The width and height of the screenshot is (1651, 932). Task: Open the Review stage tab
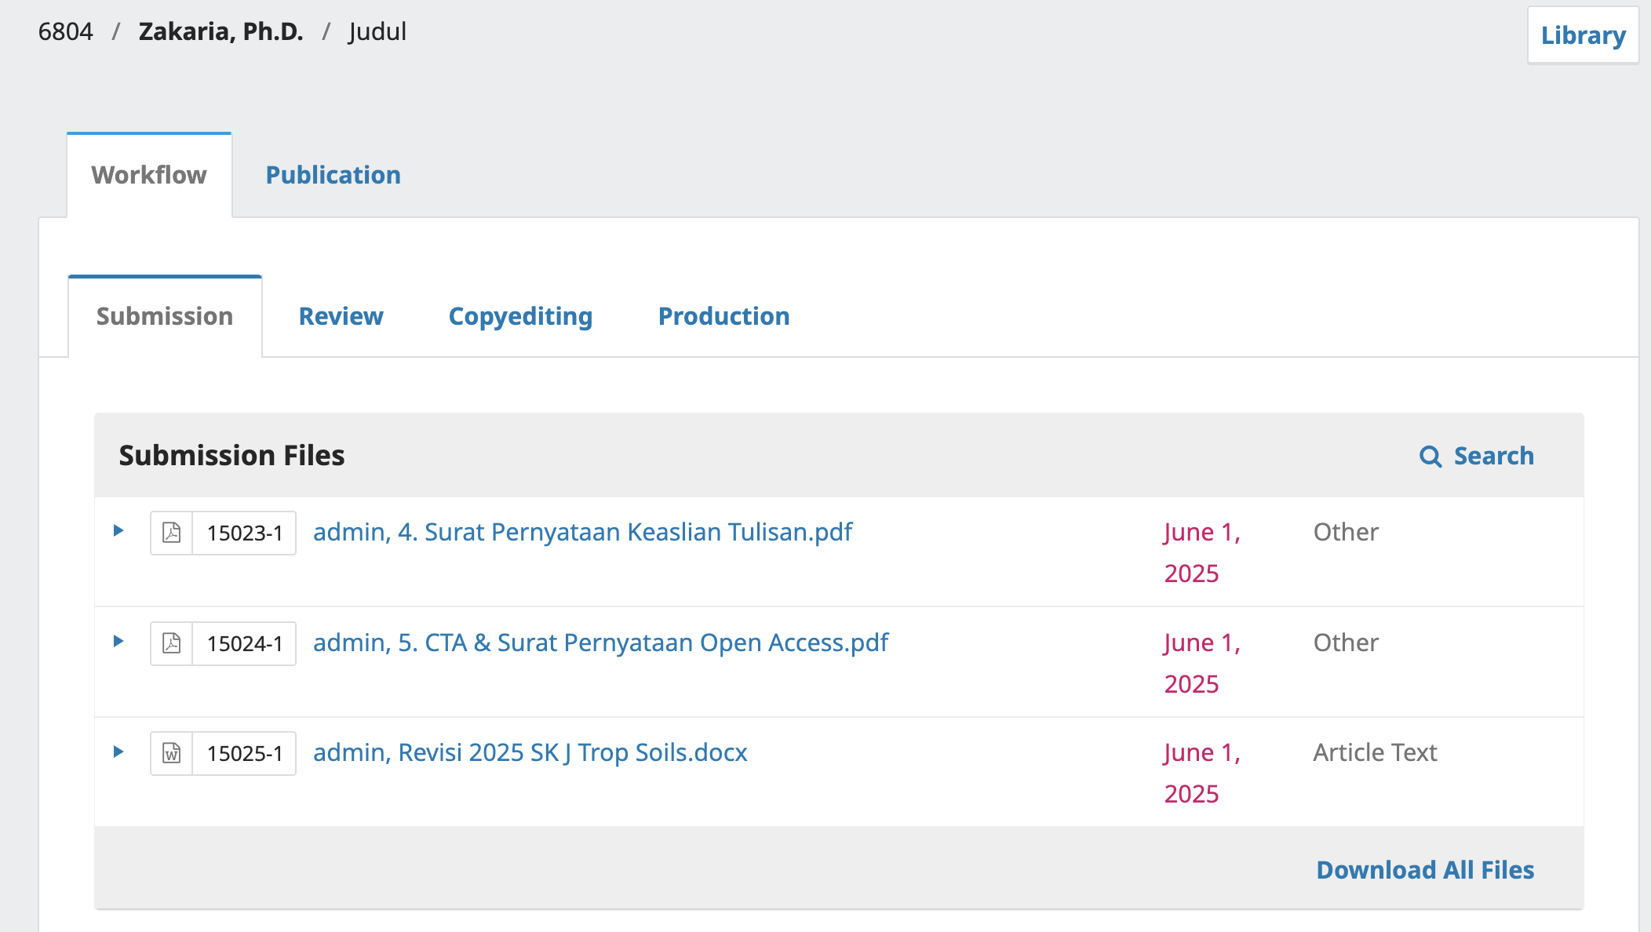(x=341, y=316)
